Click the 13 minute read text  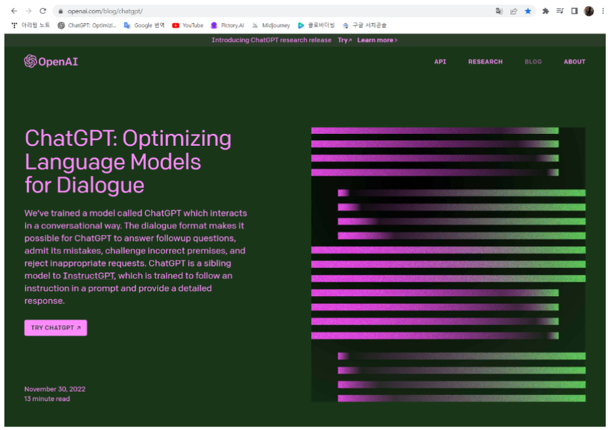(x=47, y=399)
